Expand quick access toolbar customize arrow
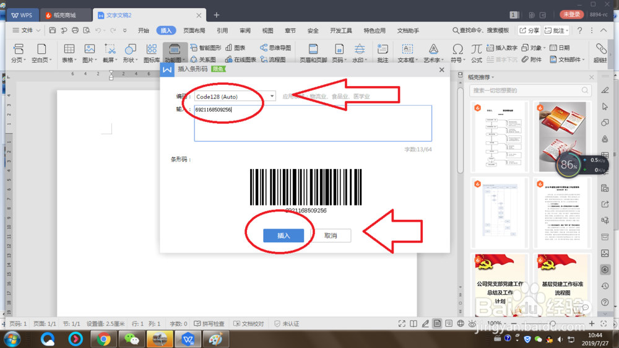The height and width of the screenshot is (348, 619). coord(125,30)
